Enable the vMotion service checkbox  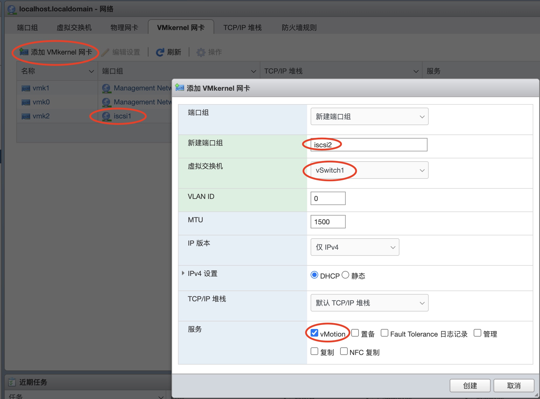pos(314,333)
